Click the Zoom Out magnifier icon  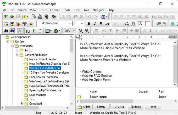81,31
